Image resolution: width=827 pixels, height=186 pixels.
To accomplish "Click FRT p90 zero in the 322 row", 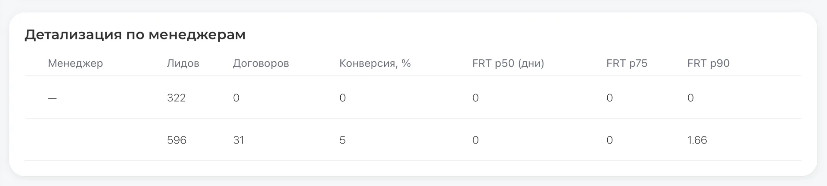I will click(x=690, y=98).
